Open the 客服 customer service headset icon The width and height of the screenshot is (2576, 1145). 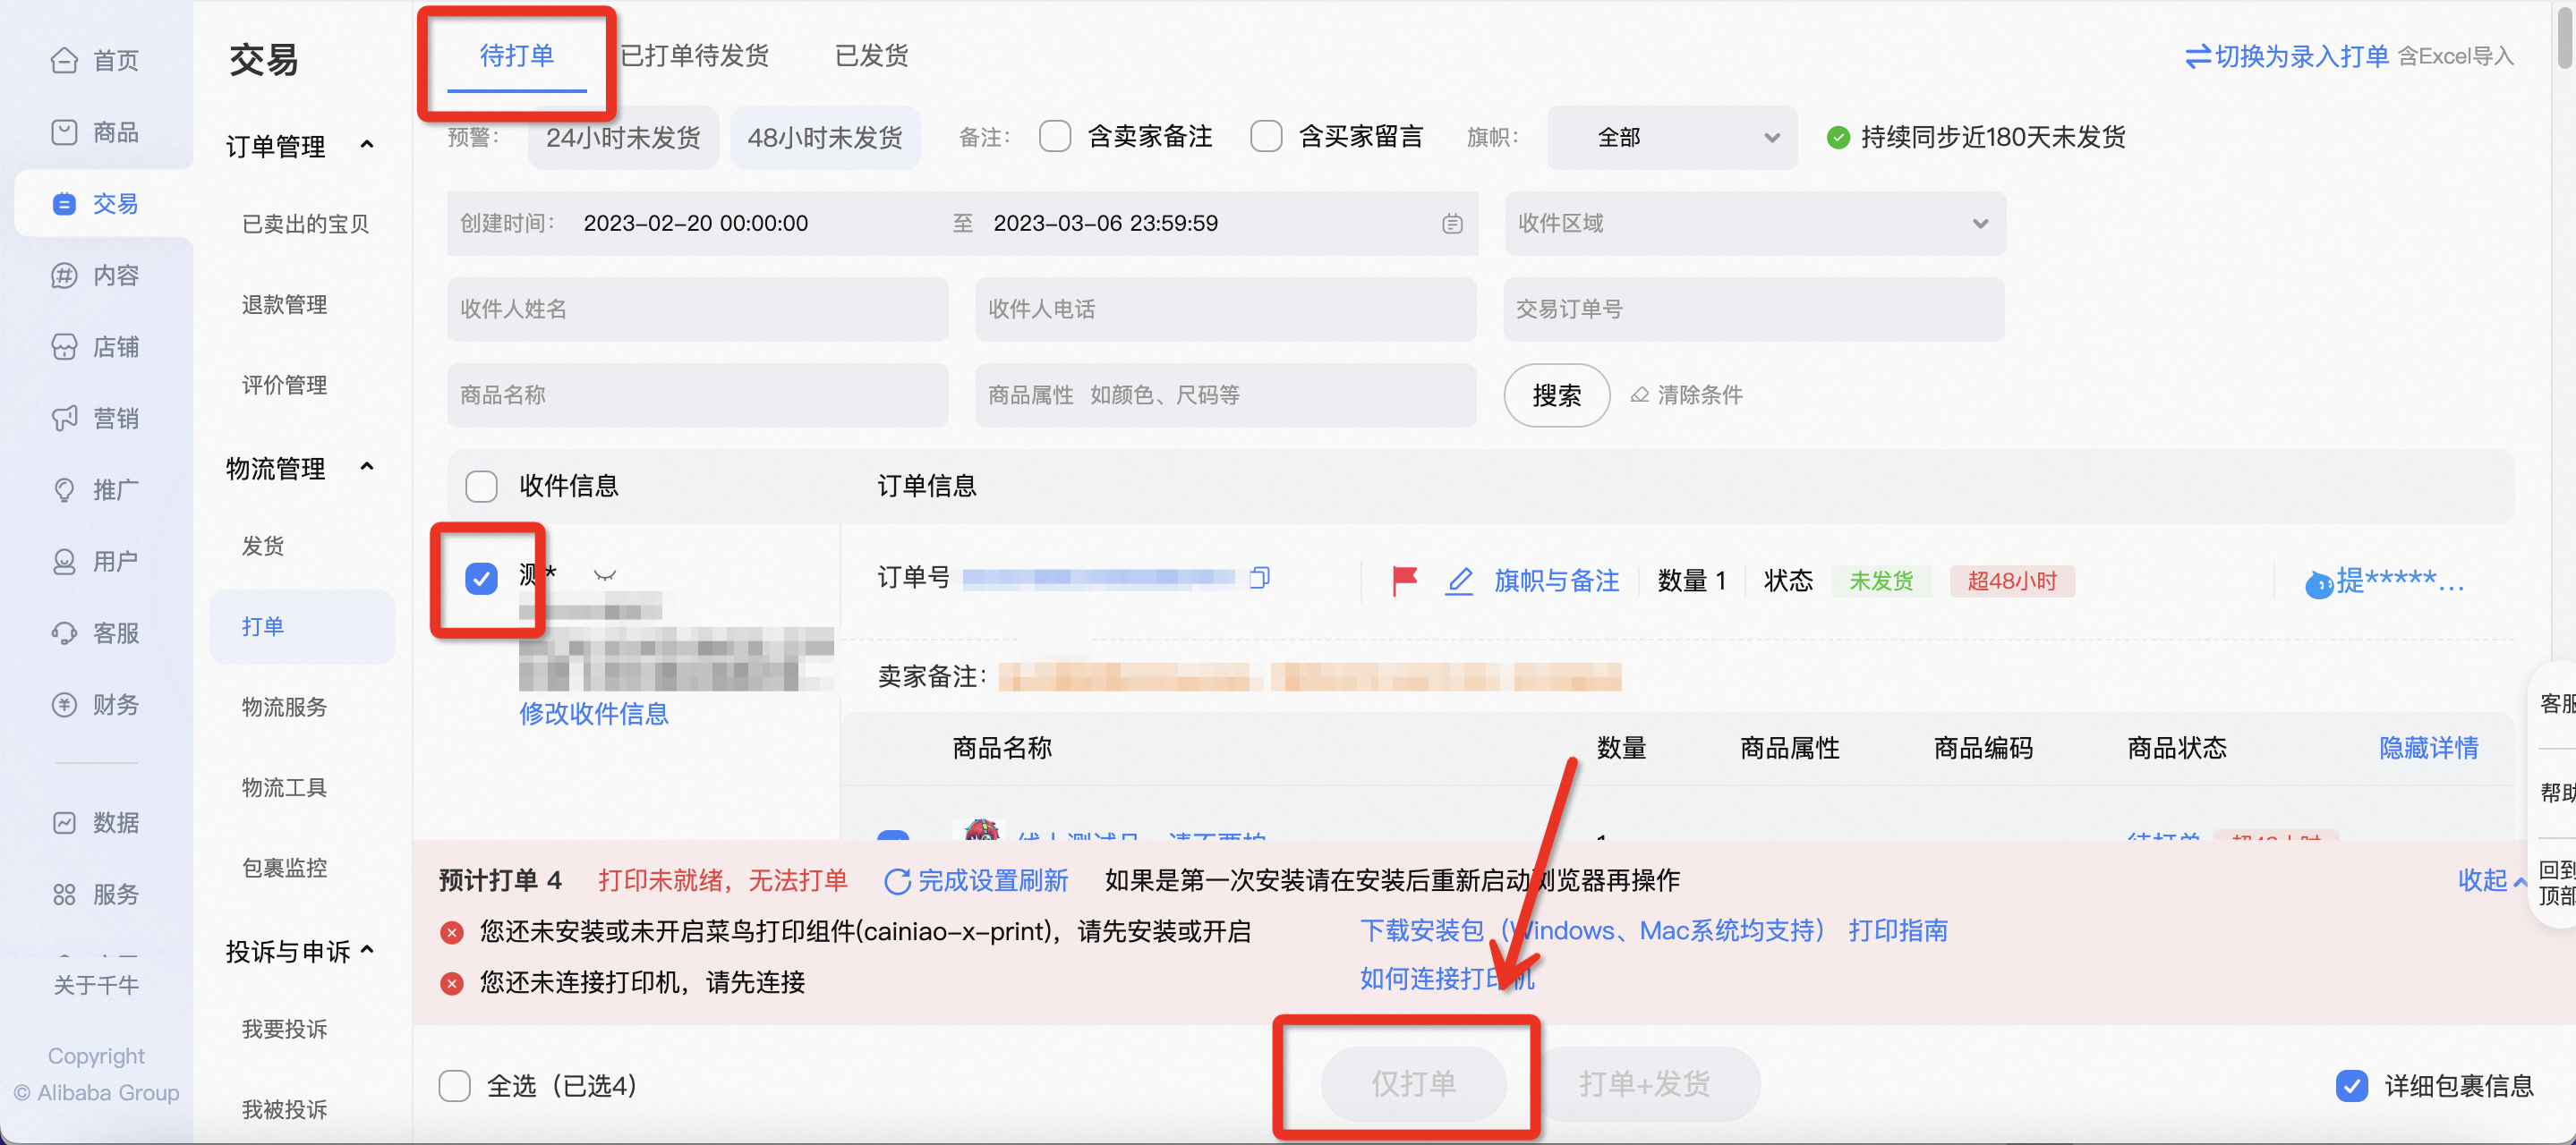(64, 633)
